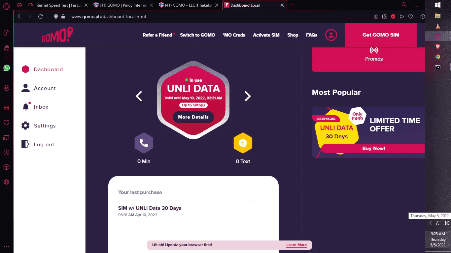Image resolution: width=451 pixels, height=253 pixels.
Task: Click the three-dots sidebar setup button
Action: 6,246
